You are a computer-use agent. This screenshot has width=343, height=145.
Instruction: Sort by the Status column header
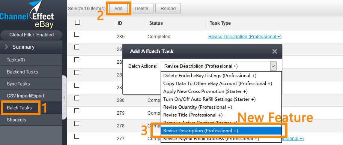(x=156, y=23)
